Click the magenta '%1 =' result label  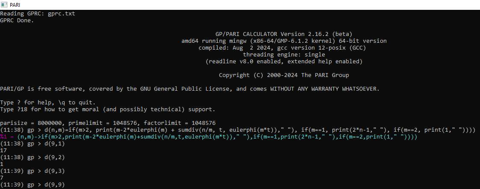click(x=8, y=137)
